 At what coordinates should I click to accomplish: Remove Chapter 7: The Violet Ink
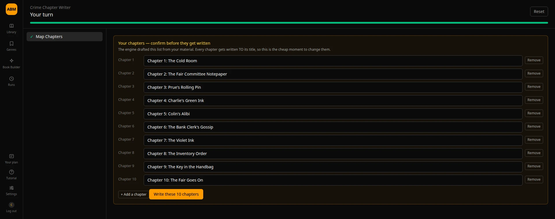[534, 140]
